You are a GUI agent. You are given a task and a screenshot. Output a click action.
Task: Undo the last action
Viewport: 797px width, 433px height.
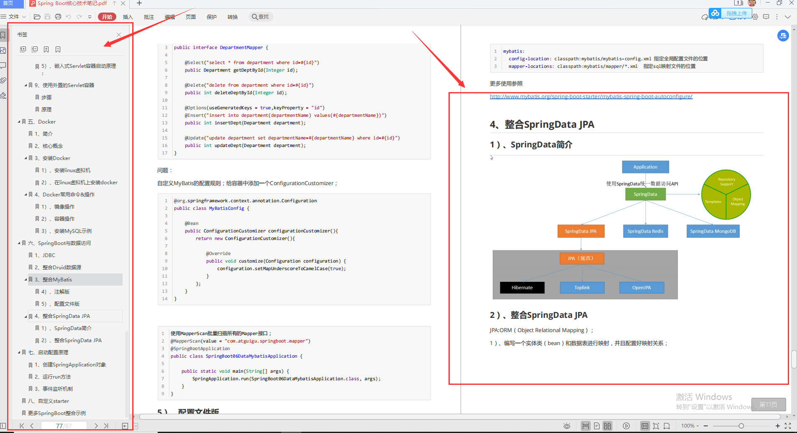click(69, 17)
